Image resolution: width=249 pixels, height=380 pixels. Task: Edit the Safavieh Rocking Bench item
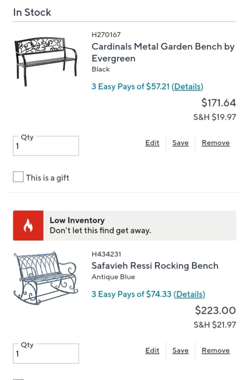(x=152, y=350)
